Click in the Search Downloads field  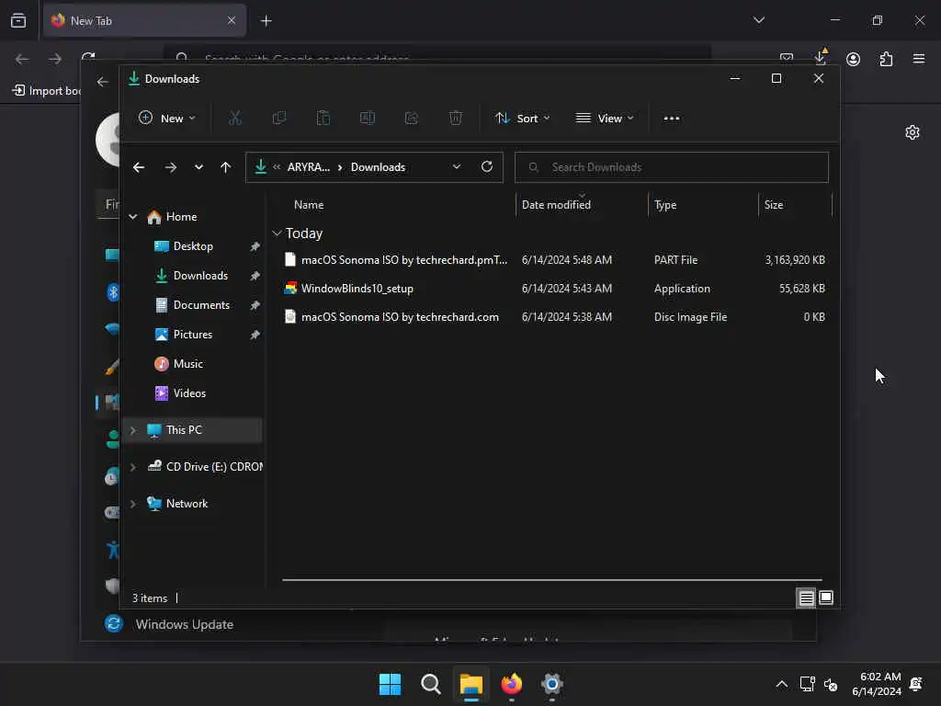click(672, 167)
